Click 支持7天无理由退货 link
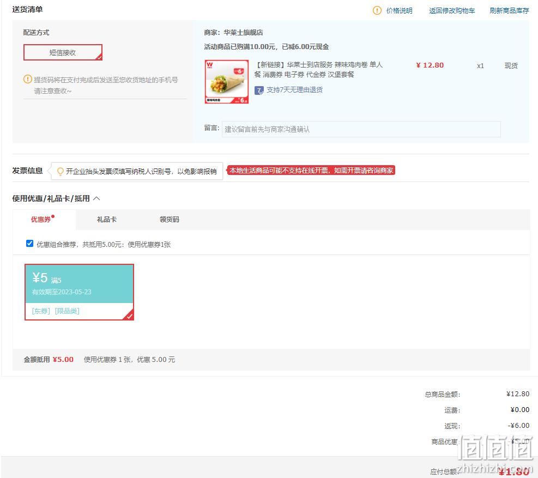 (x=295, y=90)
